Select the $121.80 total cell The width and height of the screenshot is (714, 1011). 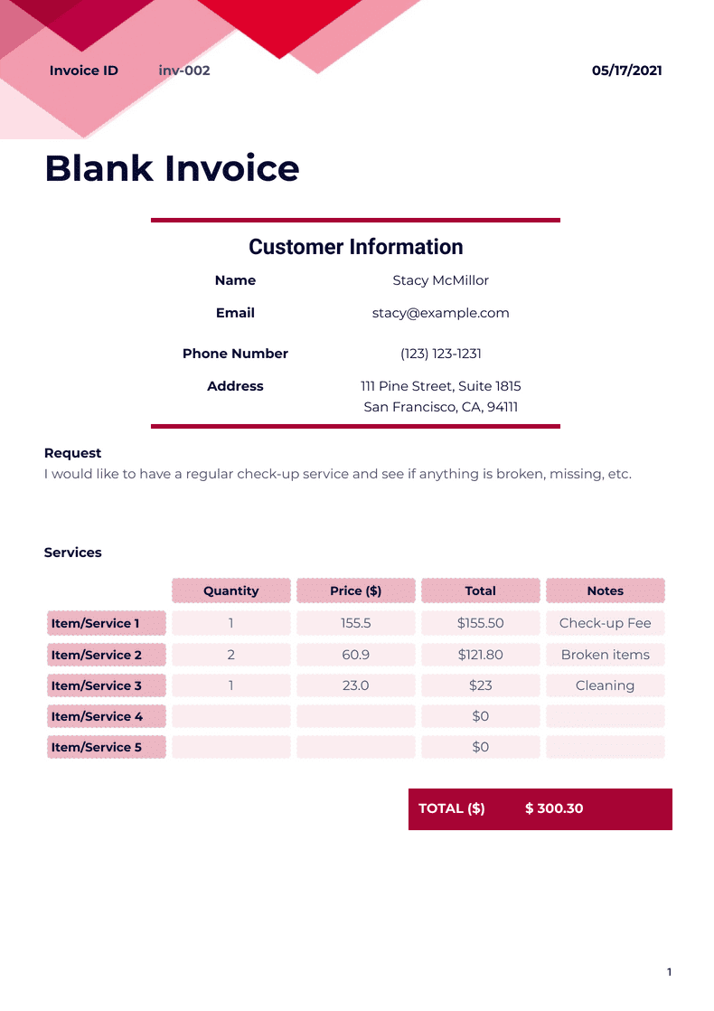click(x=481, y=655)
